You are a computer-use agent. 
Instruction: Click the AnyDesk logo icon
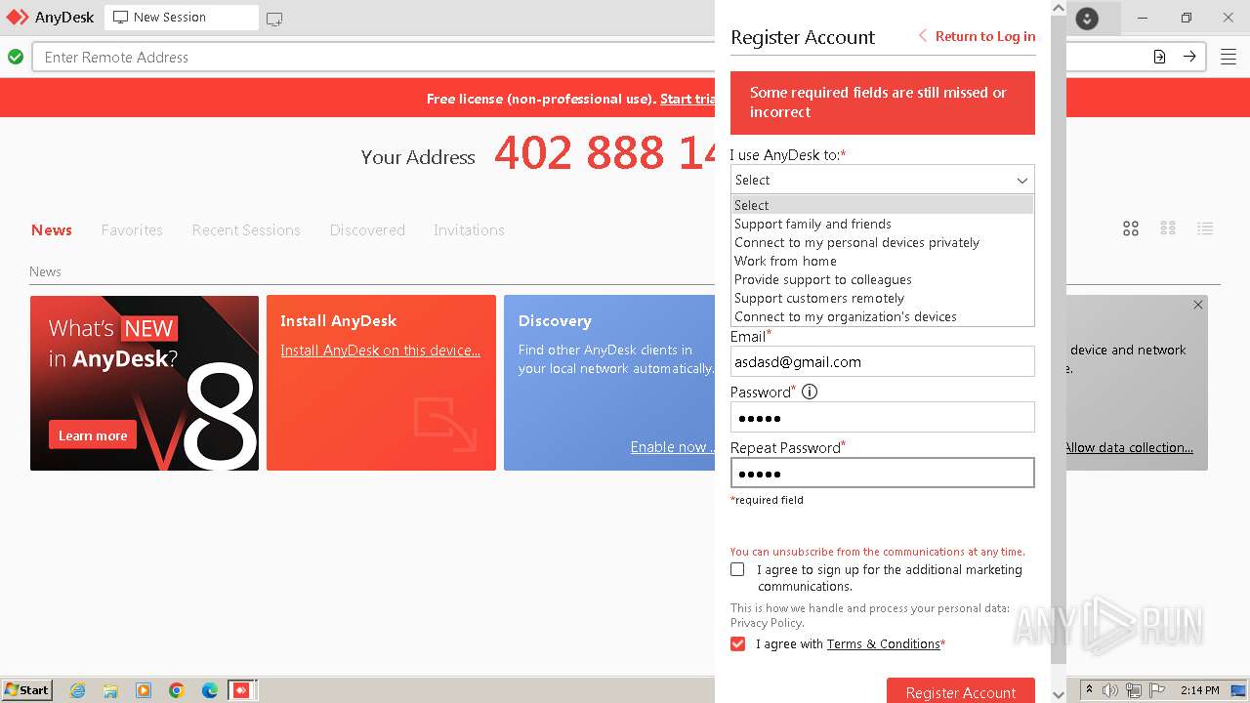[x=18, y=18]
